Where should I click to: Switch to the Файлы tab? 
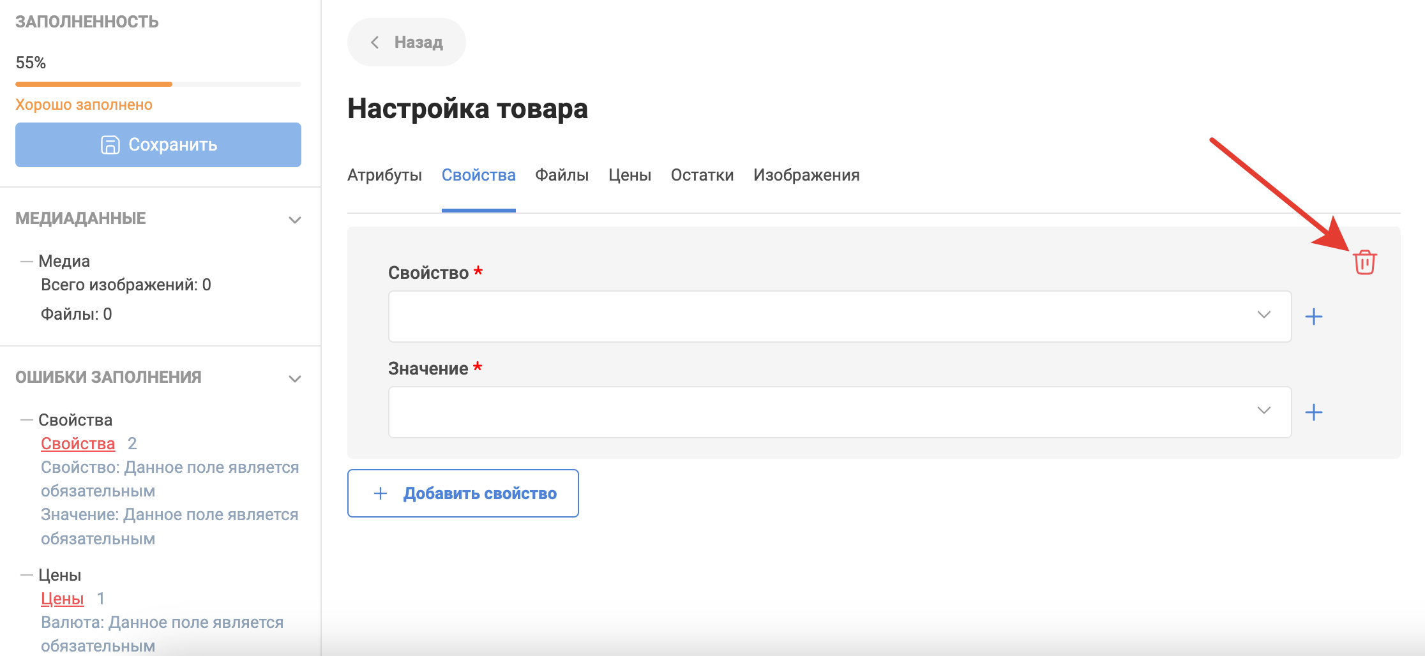tap(562, 175)
